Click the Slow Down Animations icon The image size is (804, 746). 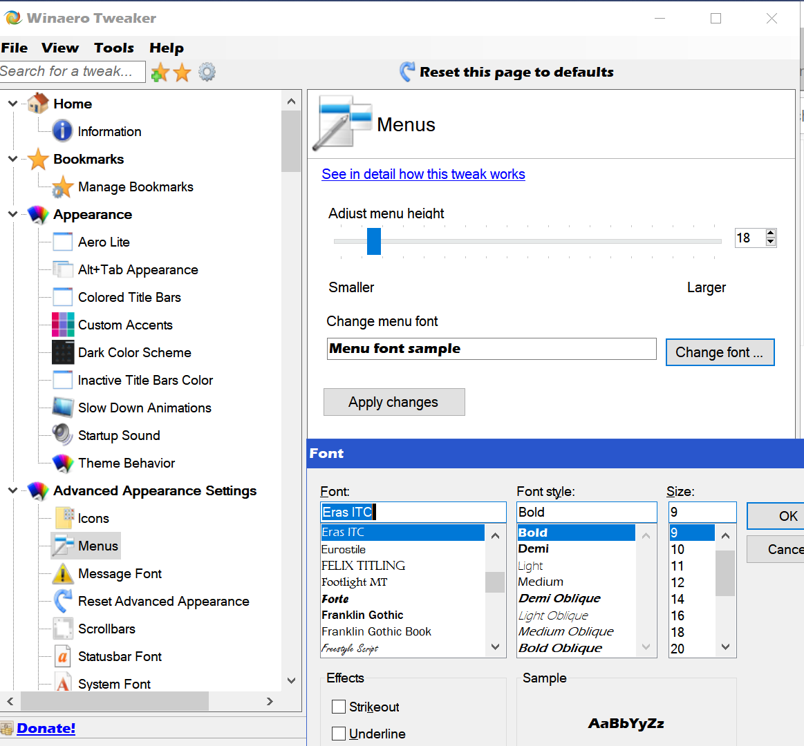pos(62,408)
